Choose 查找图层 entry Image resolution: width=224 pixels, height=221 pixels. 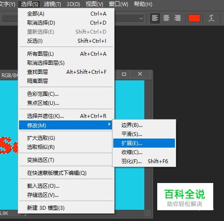(66, 72)
